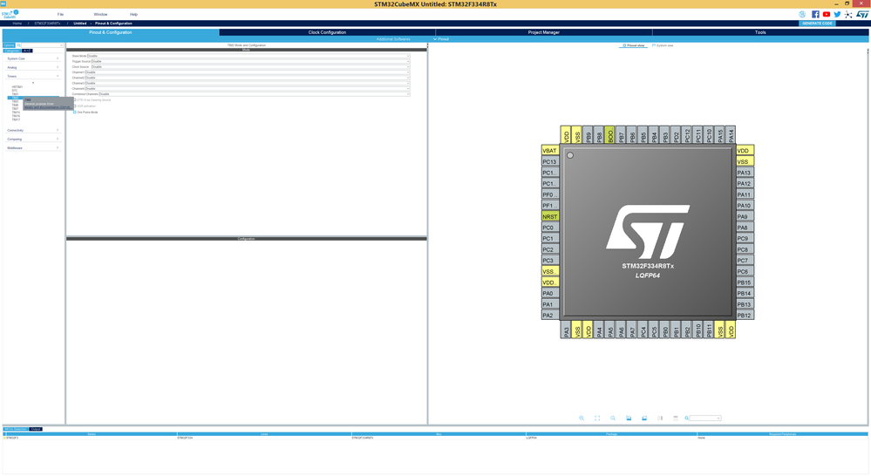Open the ST Facebook page icon
Screen dimensions: 871x476
point(815,15)
